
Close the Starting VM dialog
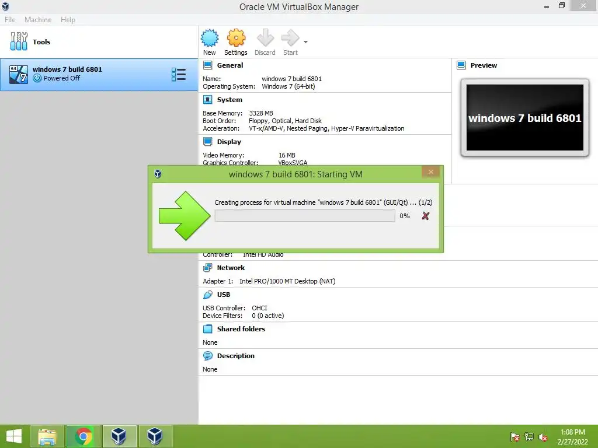(431, 172)
